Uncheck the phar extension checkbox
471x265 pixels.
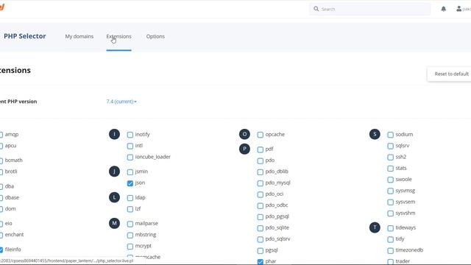click(260, 262)
